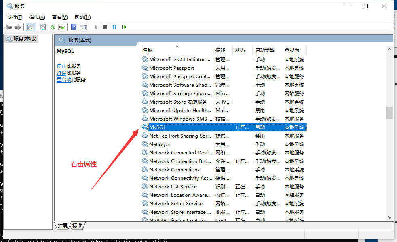This screenshot has width=397, height=242.
Task: Click the Pause Service icon
Action: click(x=114, y=27)
